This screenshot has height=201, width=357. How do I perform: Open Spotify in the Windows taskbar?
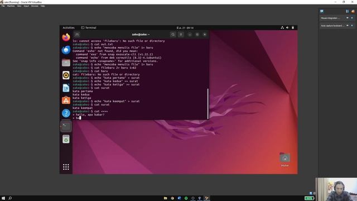tap(186, 198)
